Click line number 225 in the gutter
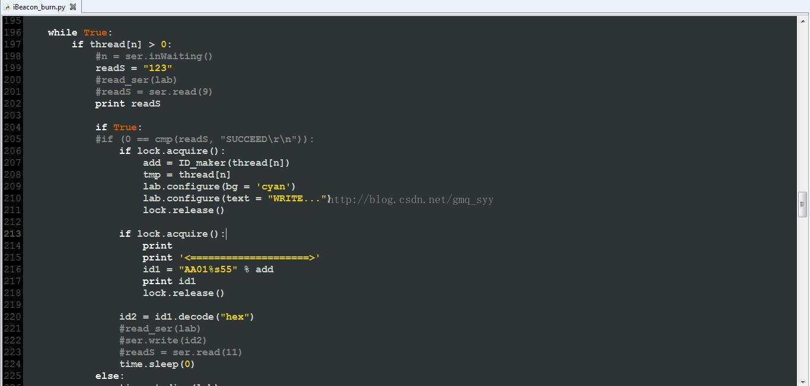This screenshot has width=810, height=386. click(12, 376)
